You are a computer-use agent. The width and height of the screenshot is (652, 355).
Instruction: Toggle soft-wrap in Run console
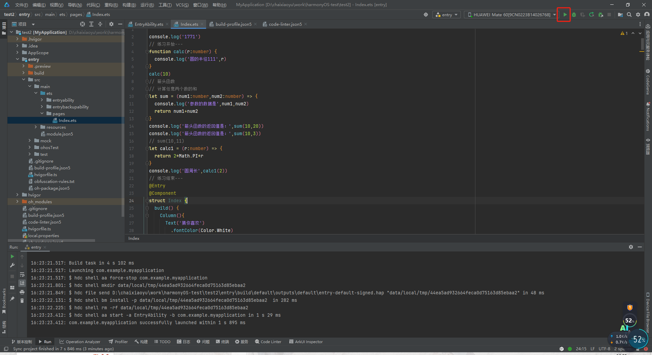pos(22,274)
